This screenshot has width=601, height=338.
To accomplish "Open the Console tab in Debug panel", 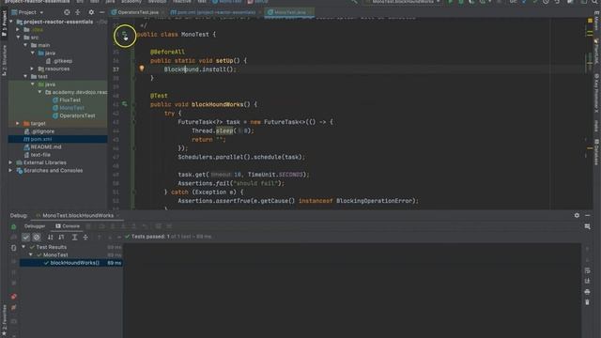I will [x=68, y=226].
